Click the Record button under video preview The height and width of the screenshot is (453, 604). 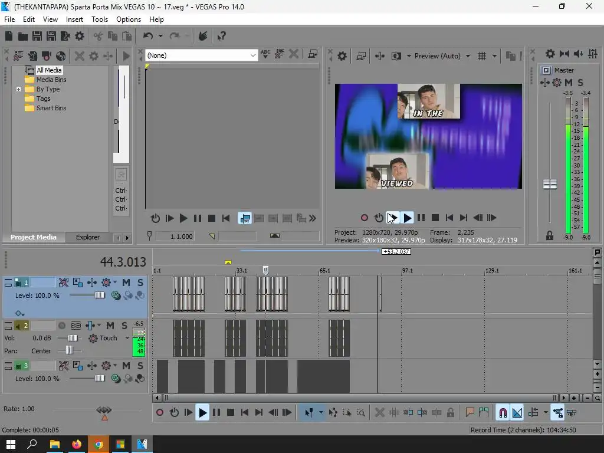click(x=364, y=218)
